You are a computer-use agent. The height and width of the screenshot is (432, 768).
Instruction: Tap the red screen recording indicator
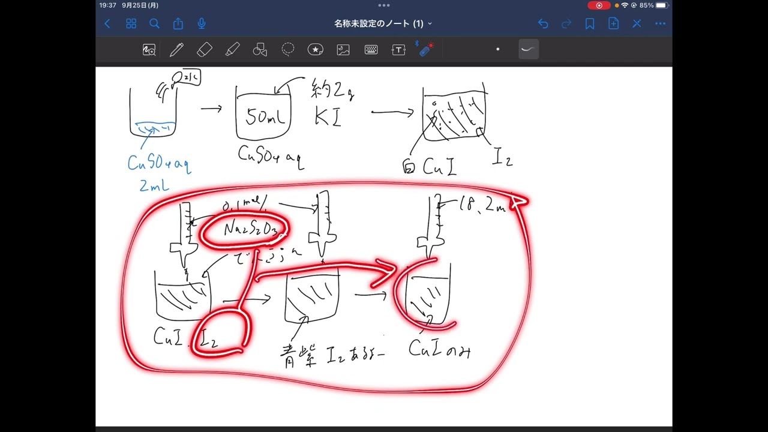click(x=598, y=5)
